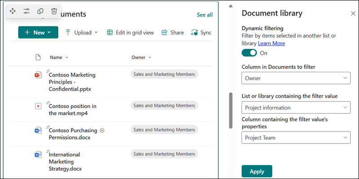Close the Document library pane
This screenshot has width=359, height=179.
pyautogui.click(x=353, y=13)
